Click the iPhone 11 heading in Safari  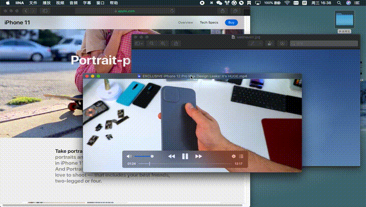click(x=17, y=23)
